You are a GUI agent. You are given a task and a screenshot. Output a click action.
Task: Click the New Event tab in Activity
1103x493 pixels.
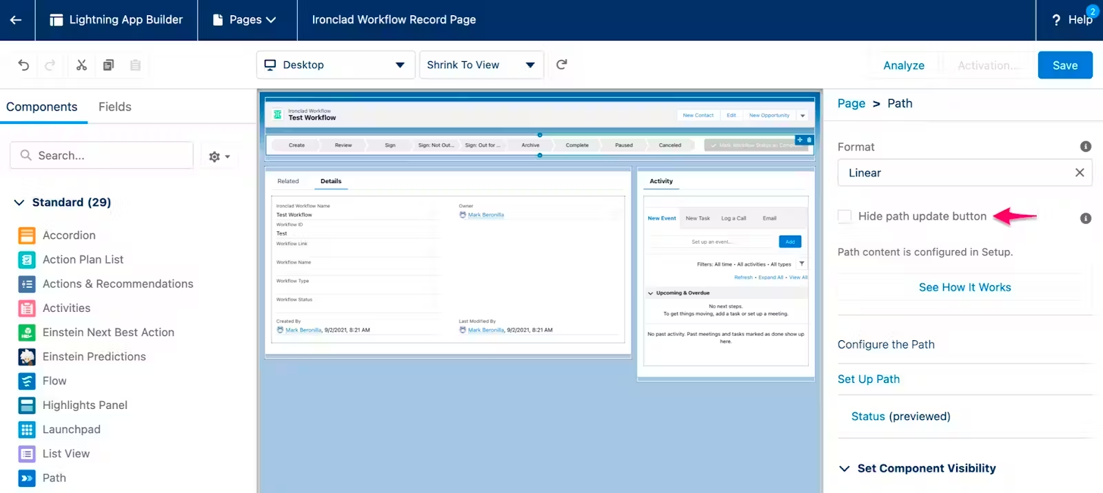coord(662,218)
